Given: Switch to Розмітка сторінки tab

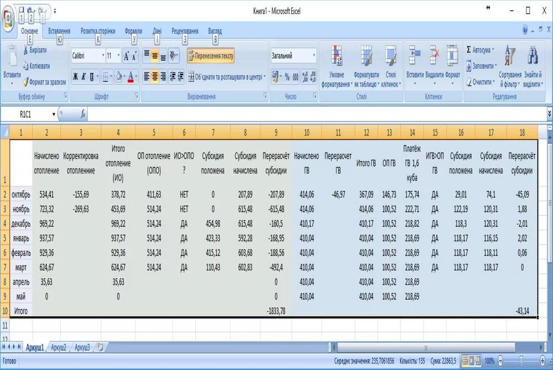Looking at the screenshot, I should click(x=98, y=31).
